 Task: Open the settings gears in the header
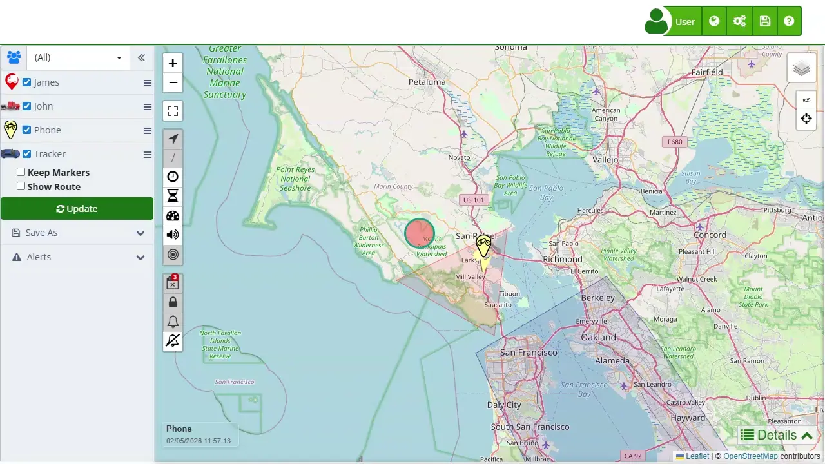(x=739, y=21)
